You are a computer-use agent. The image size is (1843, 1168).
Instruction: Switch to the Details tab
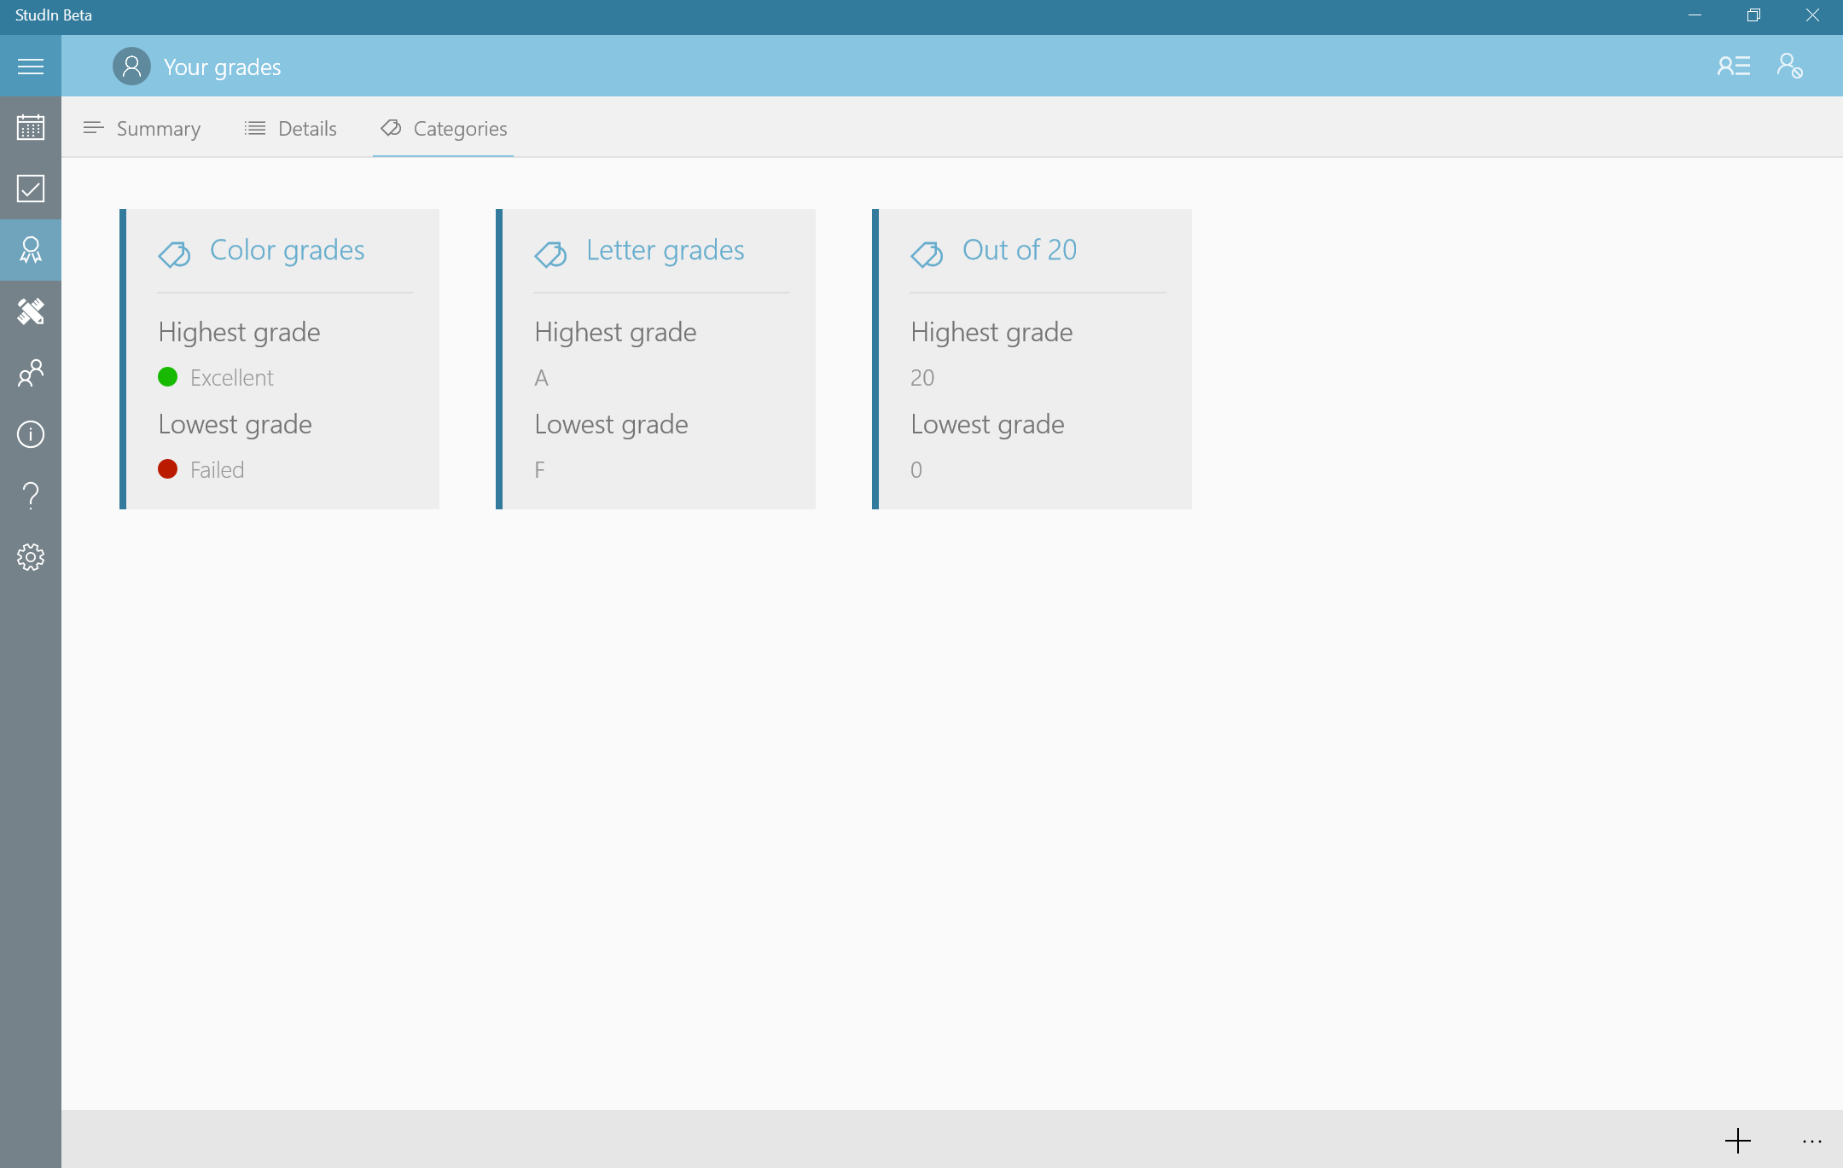coord(291,129)
